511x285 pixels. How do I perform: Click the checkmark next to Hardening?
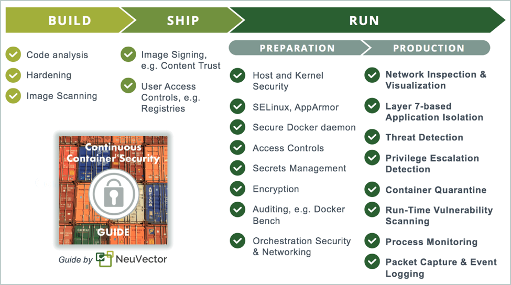click(x=13, y=75)
